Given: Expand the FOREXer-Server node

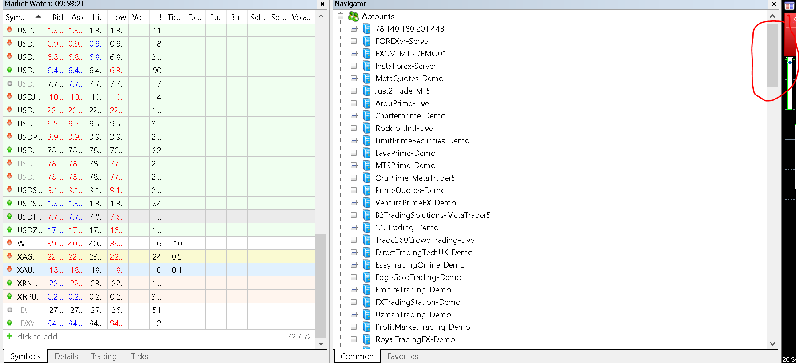Looking at the screenshot, I should pyautogui.click(x=354, y=41).
